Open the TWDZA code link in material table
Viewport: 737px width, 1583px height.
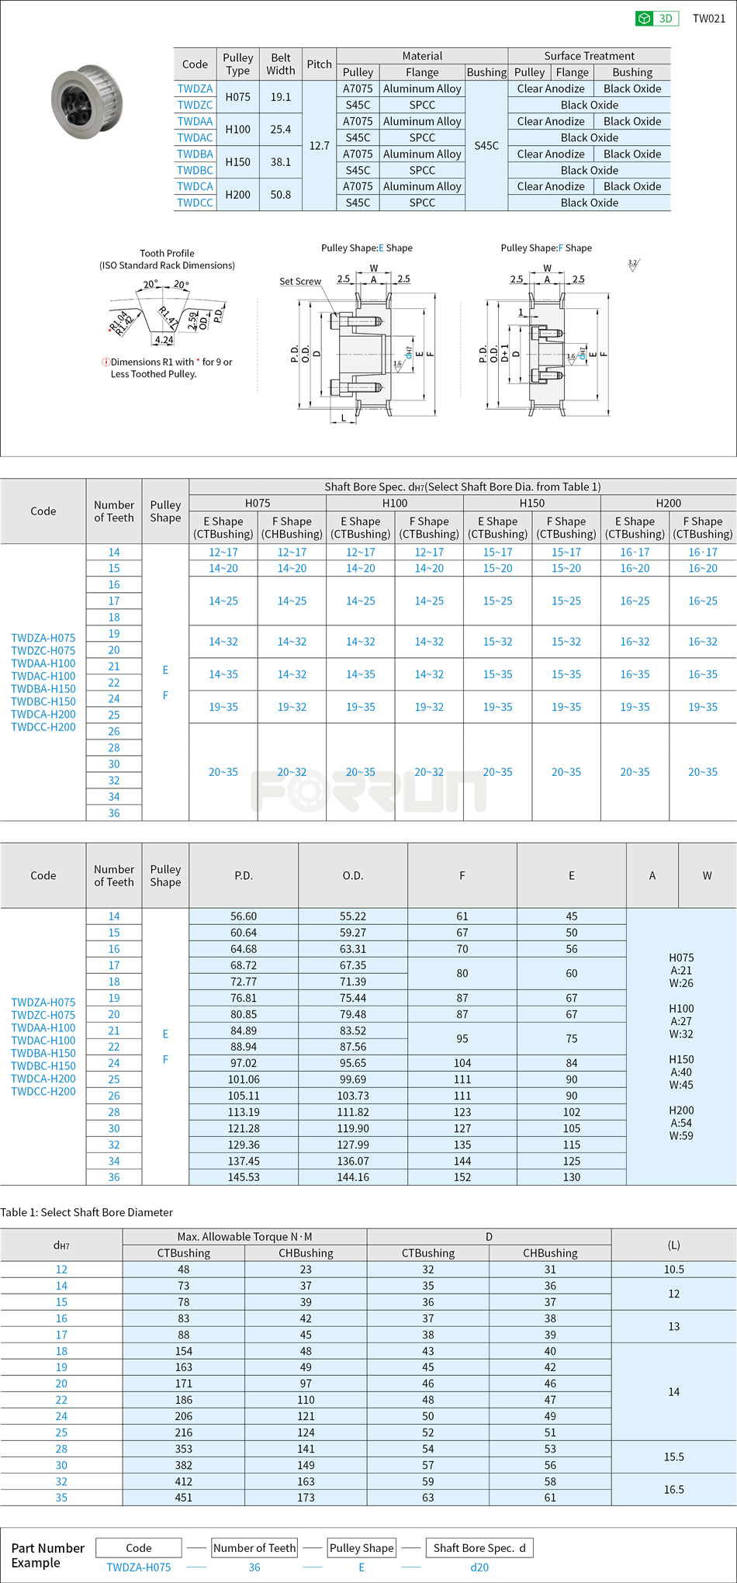tap(195, 88)
